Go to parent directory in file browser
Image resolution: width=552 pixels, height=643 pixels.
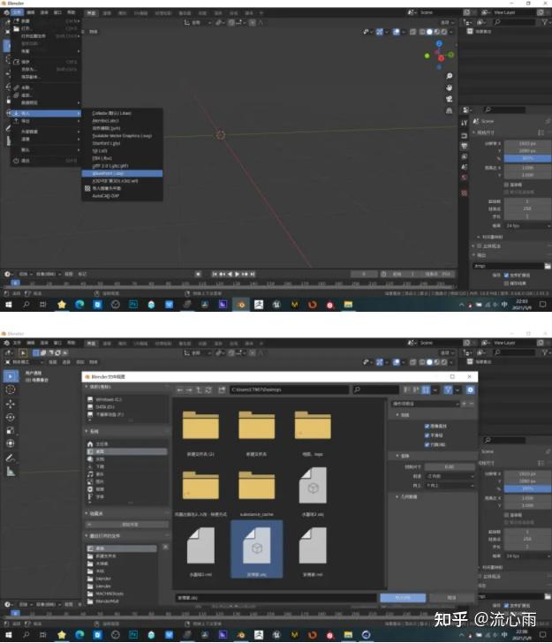coord(199,390)
